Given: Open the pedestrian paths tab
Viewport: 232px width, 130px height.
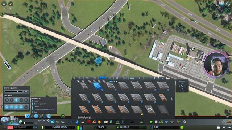Looking at the screenshot, I should [140, 78].
